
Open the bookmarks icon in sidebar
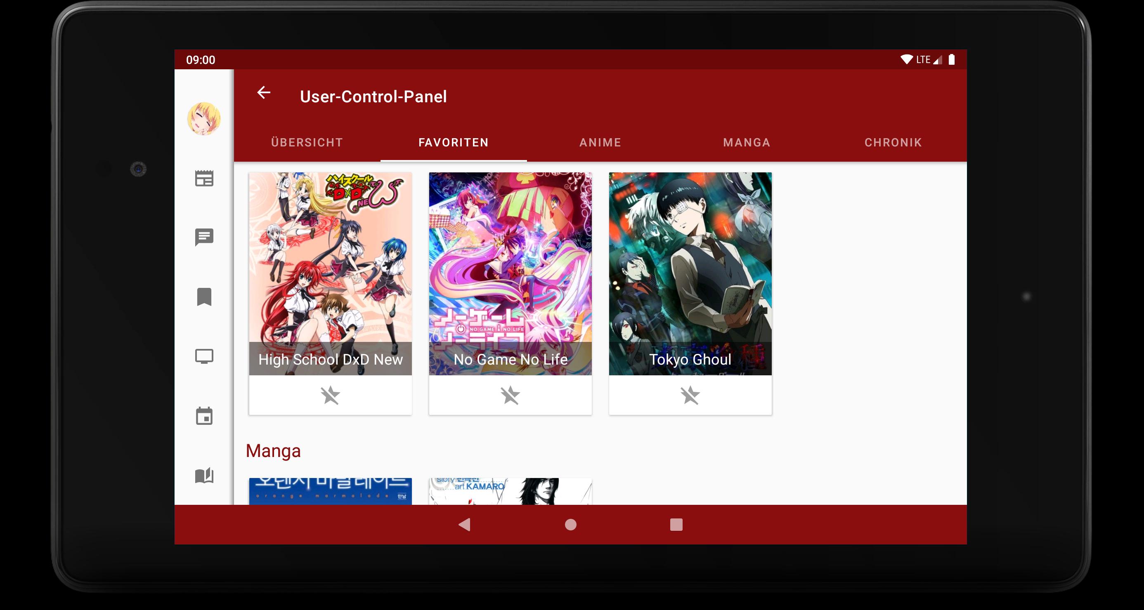point(204,297)
